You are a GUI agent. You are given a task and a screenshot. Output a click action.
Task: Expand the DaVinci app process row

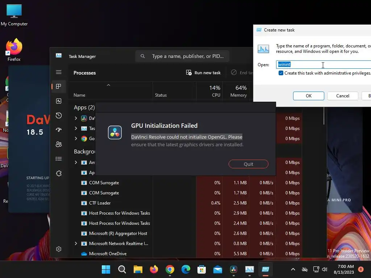click(x=76, y=118)
